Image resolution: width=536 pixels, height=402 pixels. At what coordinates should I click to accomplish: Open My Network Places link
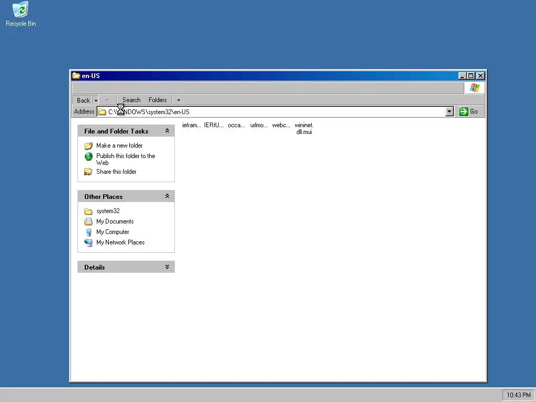point(120,242)
